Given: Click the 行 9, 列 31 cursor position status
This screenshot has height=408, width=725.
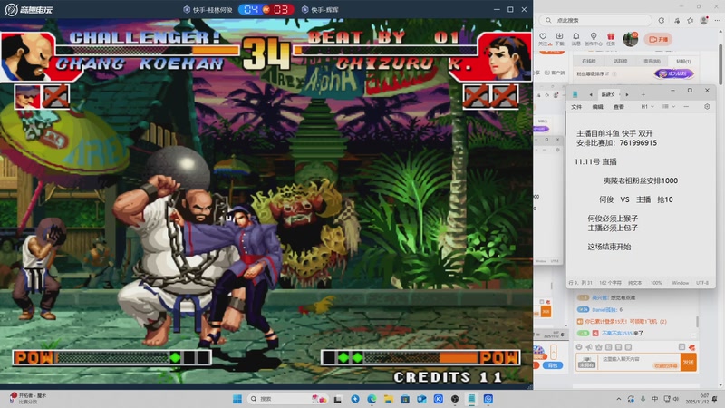Looking at the screenshot, I should point(580,283).
